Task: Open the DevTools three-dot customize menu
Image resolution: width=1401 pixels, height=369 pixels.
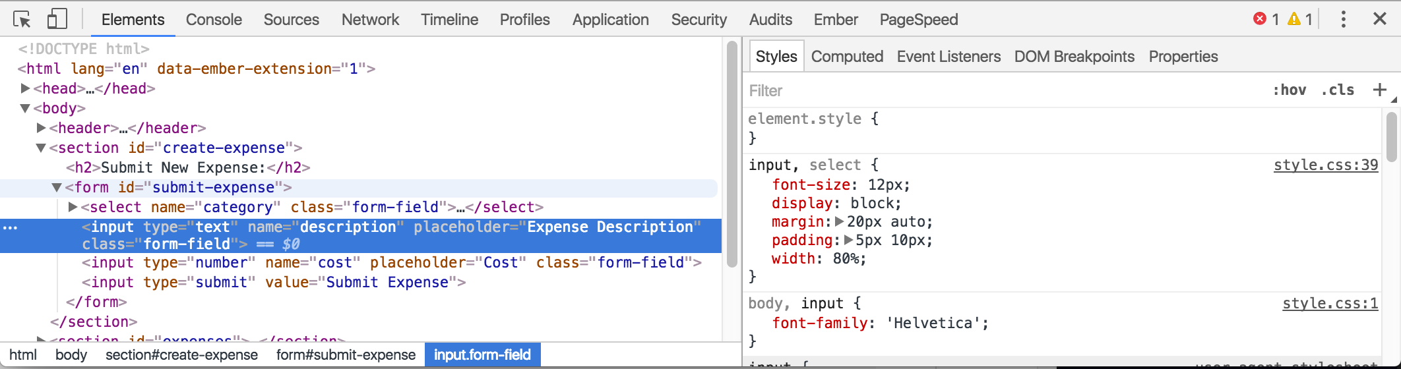Action: (1343, 19)
